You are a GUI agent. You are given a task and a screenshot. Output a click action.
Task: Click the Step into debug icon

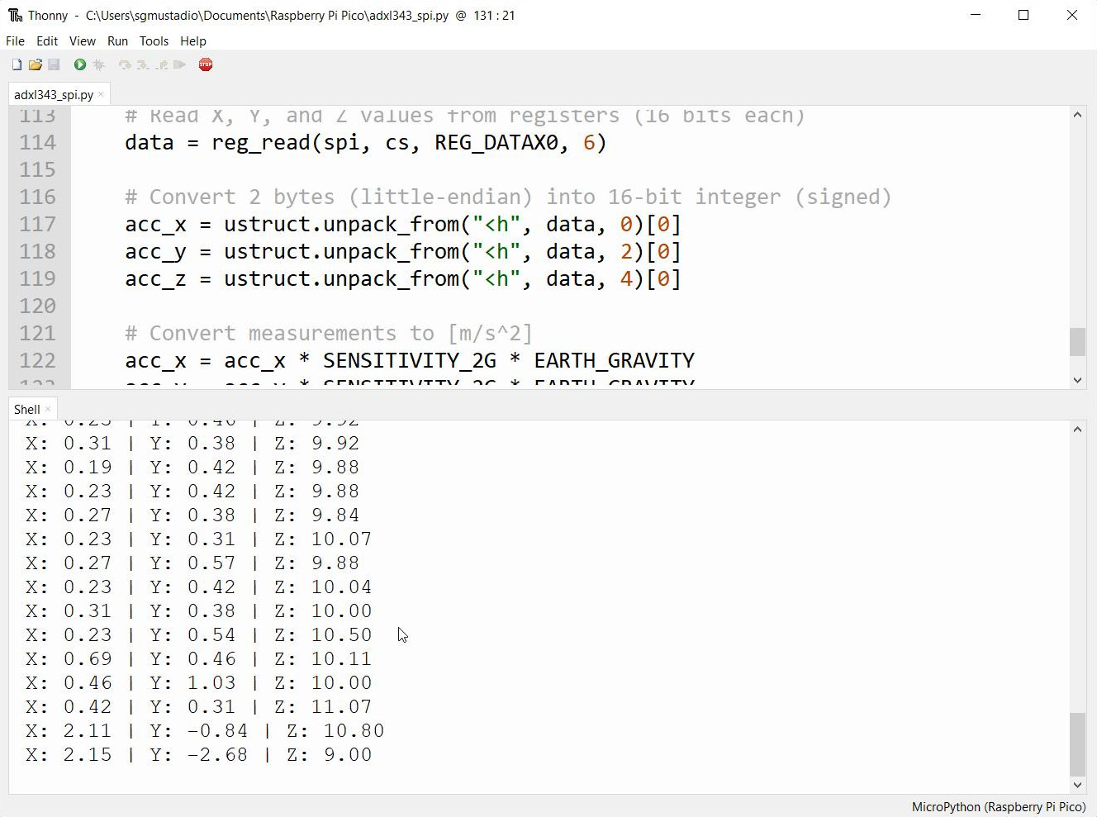pyautogui.click(x=143, y=64)
